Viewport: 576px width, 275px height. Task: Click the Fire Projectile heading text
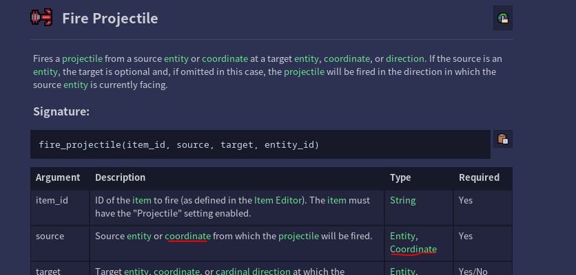pyautogui.click(x=110, y=19)
